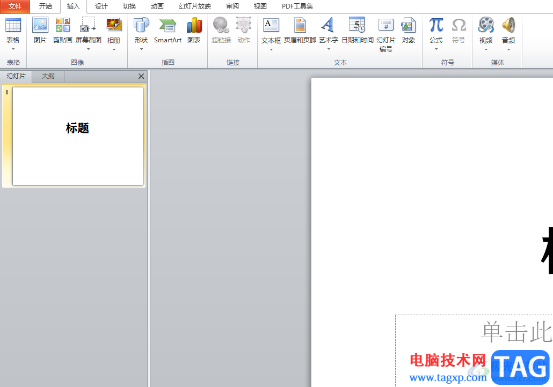Insert a chart with 图表 icon
The image size is (553, 387).
[x=194, y=26]
